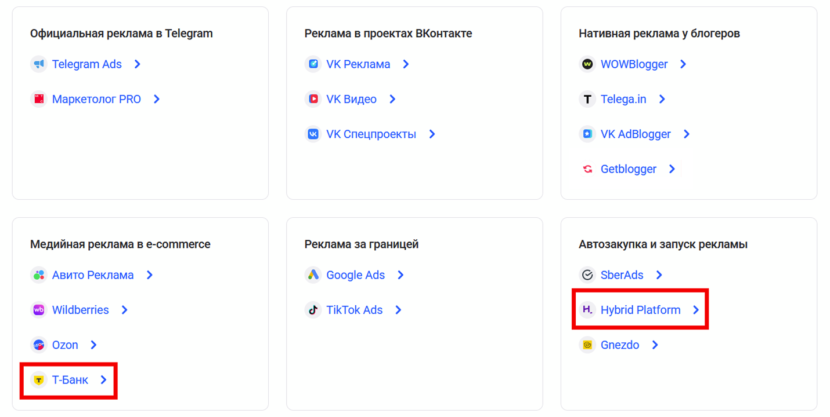Open the SberAds link
The image size is (830, 417).
click(x=622, y=275)
